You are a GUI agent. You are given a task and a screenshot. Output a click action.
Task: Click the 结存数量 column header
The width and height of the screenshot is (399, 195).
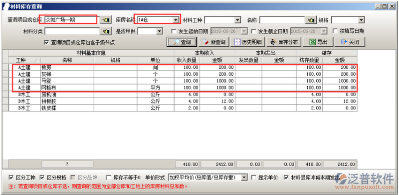309,60
